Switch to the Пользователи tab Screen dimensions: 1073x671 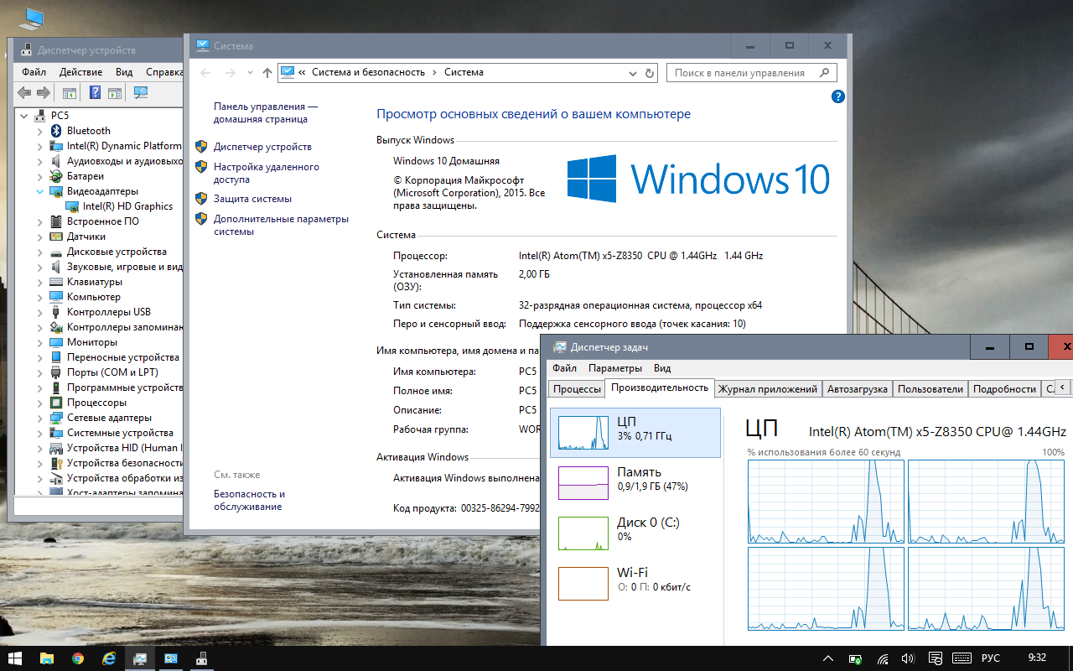pos(930,389)
